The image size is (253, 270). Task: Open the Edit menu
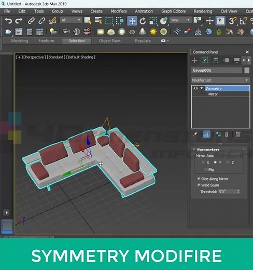coord(22,11)
